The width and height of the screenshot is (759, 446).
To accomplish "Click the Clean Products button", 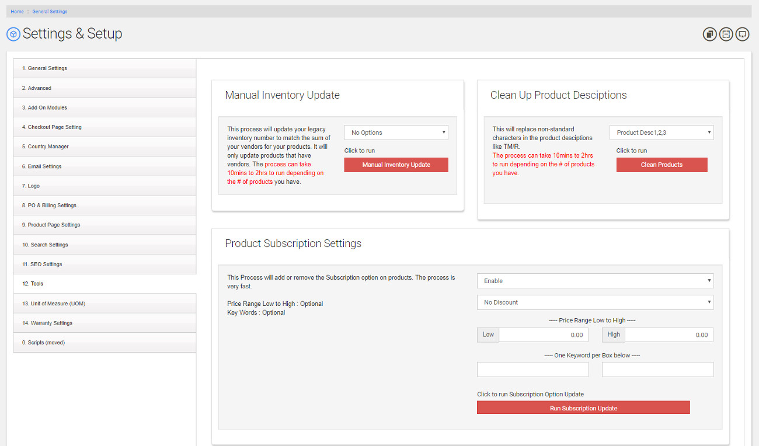I will click(661, 165).
